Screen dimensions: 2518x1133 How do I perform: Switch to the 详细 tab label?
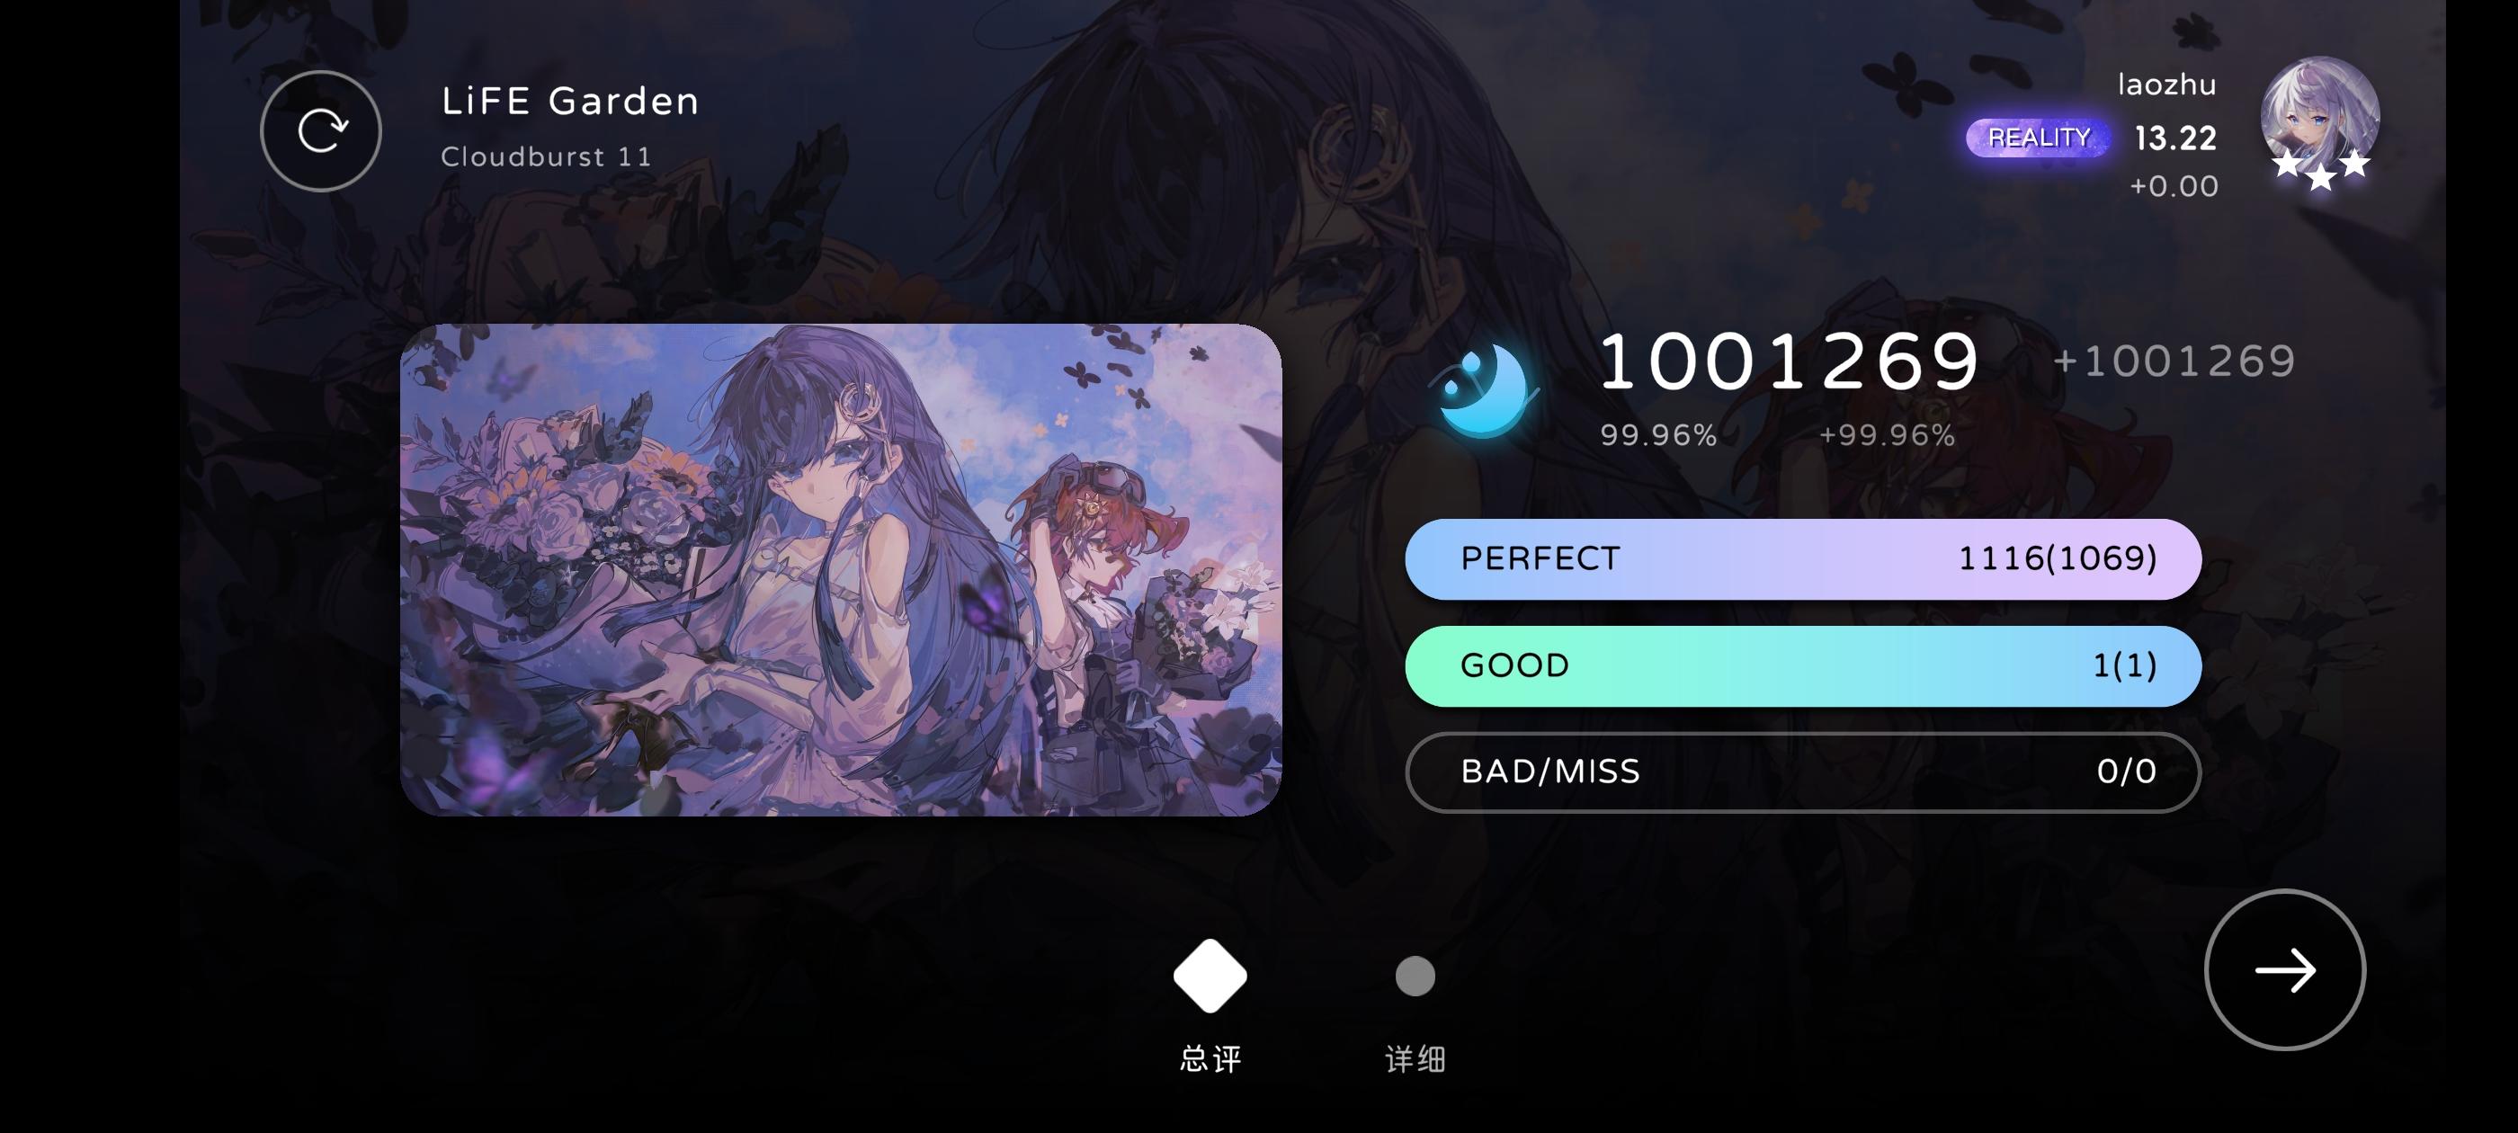pyautogui.click(x=1415, y=1058)
